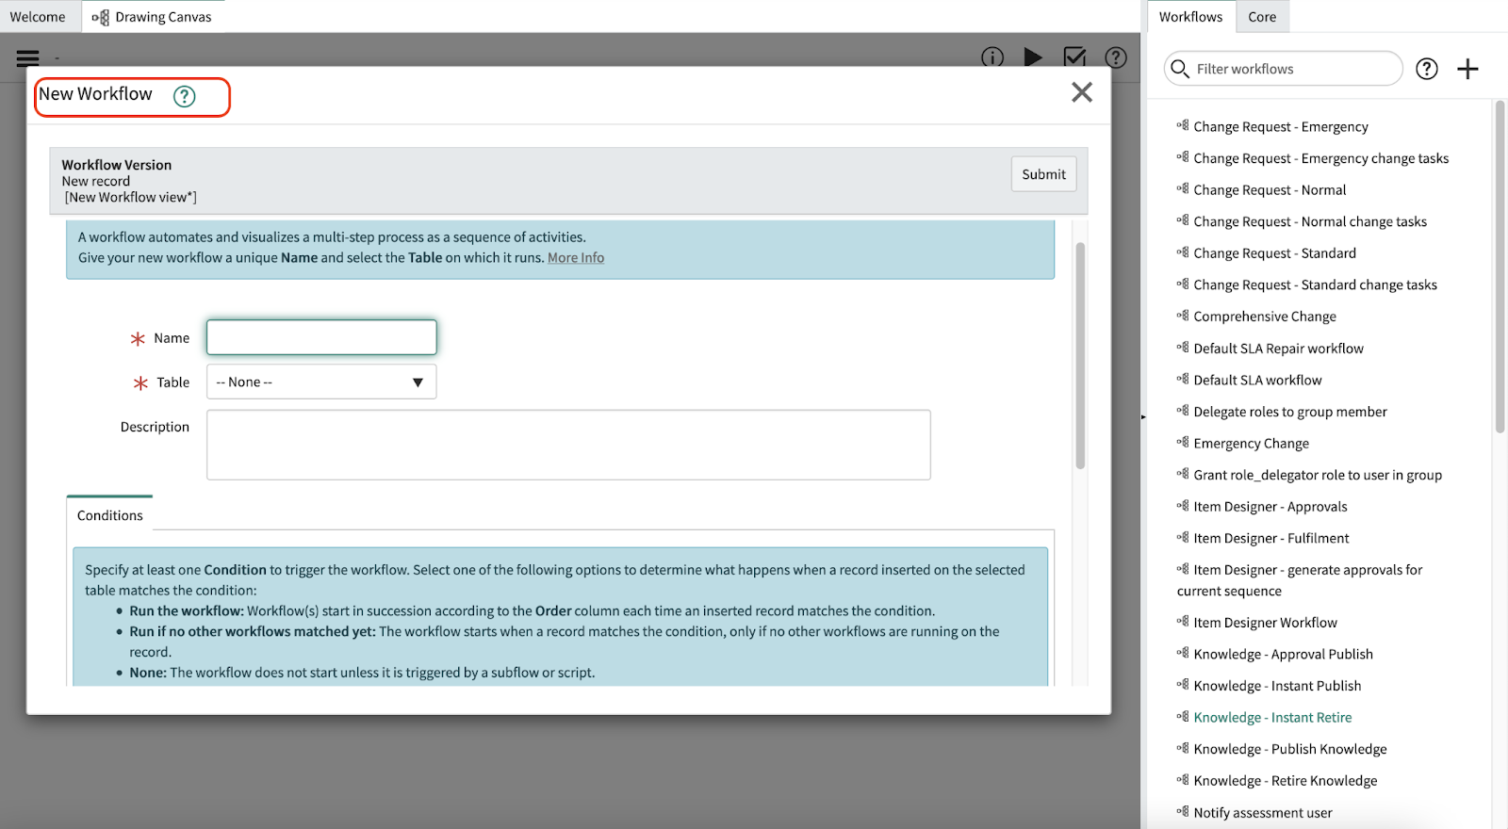The height and width of the screenshot is (829, 1508).
Task: Click icon beside Change Request - Normal
Action: click(x=1183, y=188)
